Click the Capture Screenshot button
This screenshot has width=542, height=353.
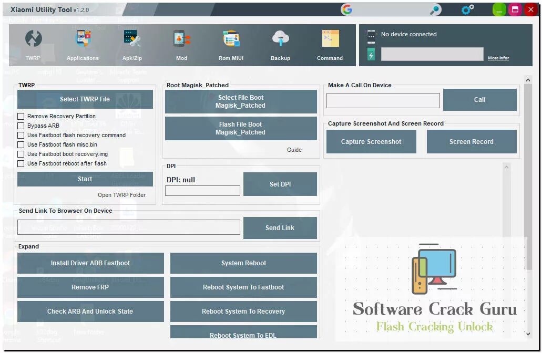point(371,142)
